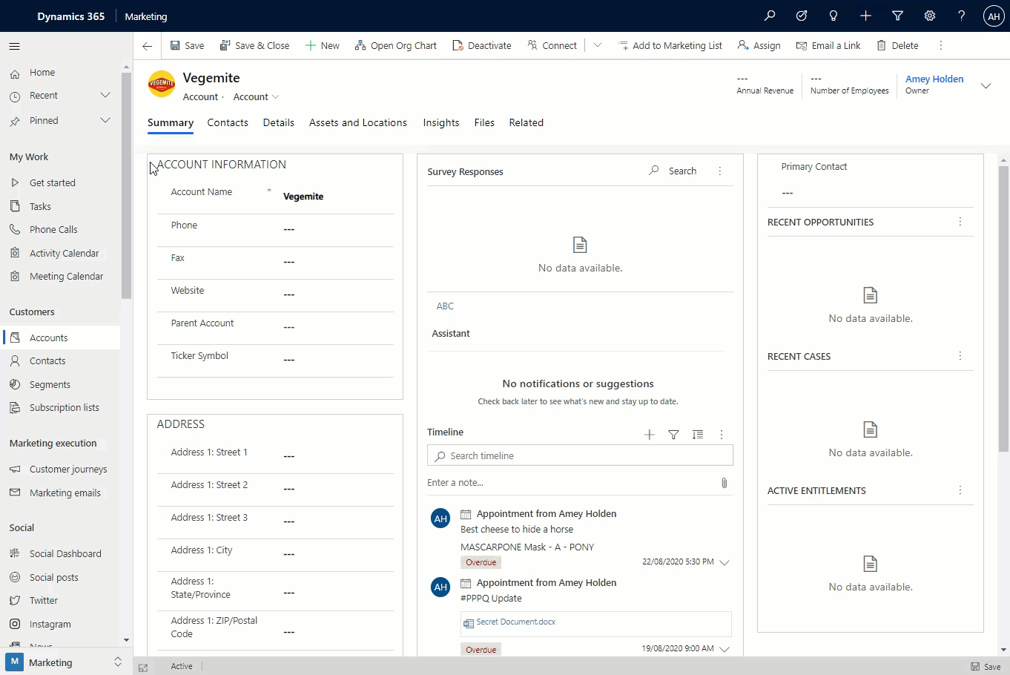Click Save & Close
The height and width of the screenshot is (675, 1010).
tap(254, 45)
